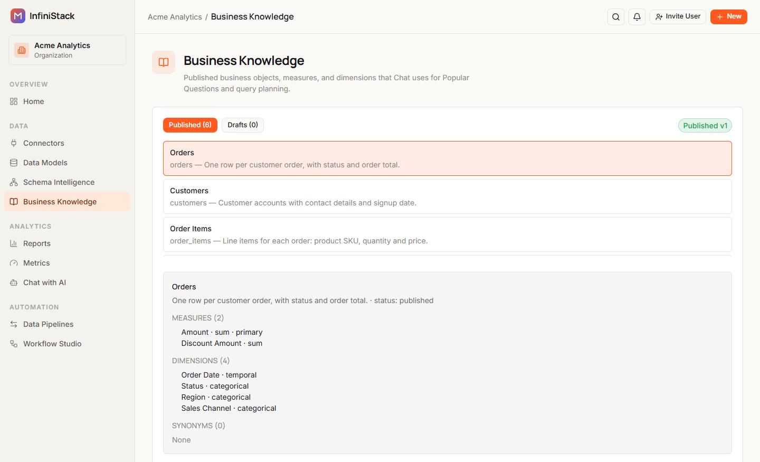
Task: Open the search icon in the header
Action: tap(616, 17)
